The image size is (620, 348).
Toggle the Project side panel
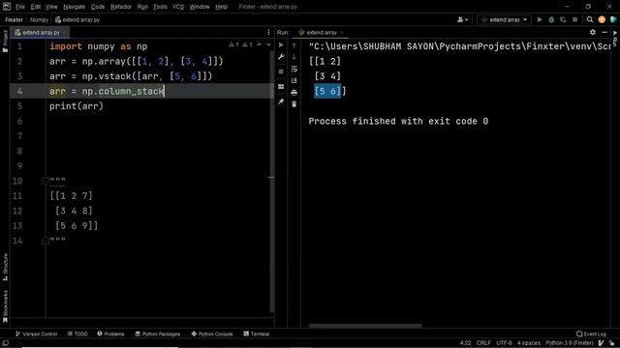(5, 41)
